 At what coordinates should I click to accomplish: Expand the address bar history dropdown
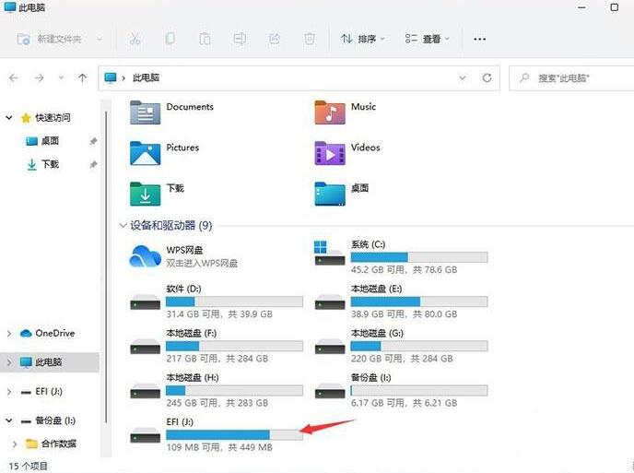[x=463, y=77]
